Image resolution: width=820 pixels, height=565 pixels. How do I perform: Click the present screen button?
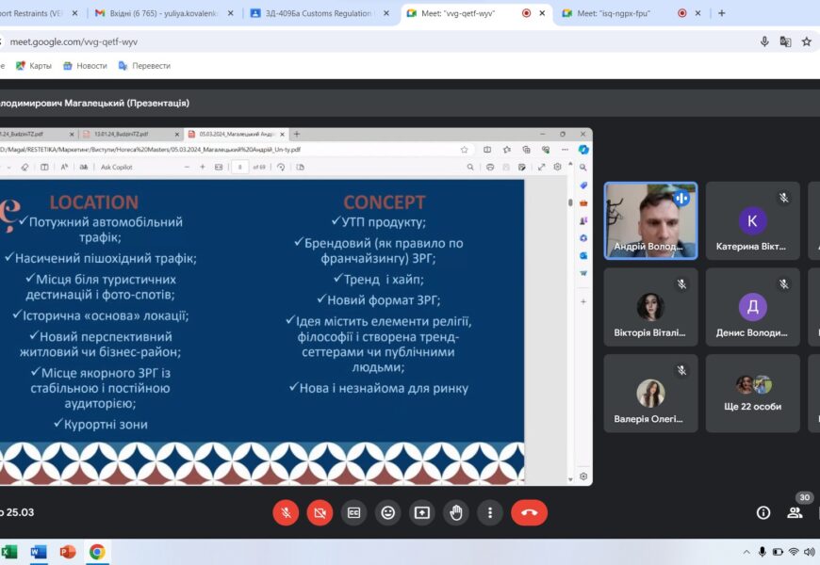[421, 512]
